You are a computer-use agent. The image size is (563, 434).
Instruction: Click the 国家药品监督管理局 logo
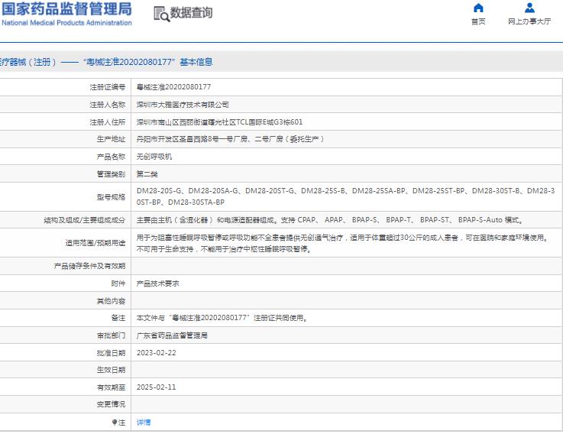coord(66,8)
